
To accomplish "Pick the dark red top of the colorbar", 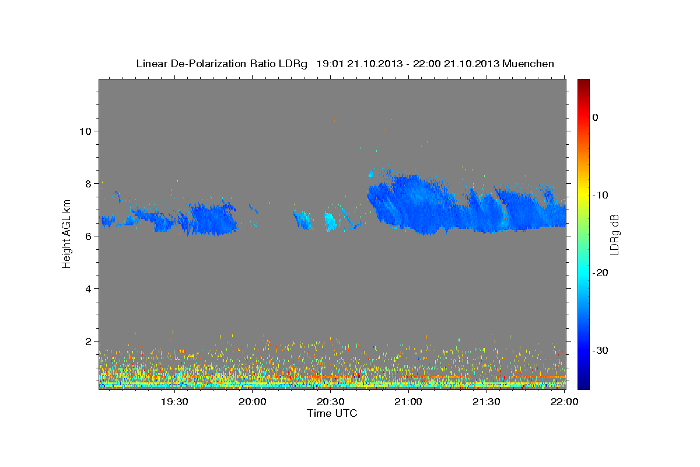I will click(x=583, y=83).
